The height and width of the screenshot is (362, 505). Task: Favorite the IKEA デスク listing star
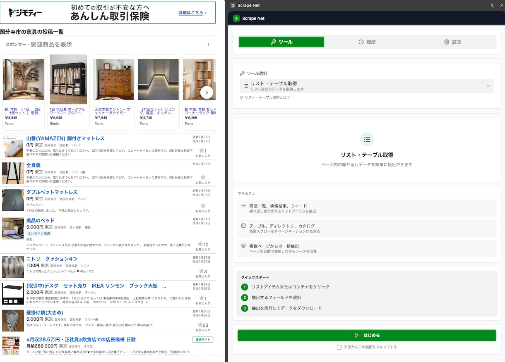(202, 298)
